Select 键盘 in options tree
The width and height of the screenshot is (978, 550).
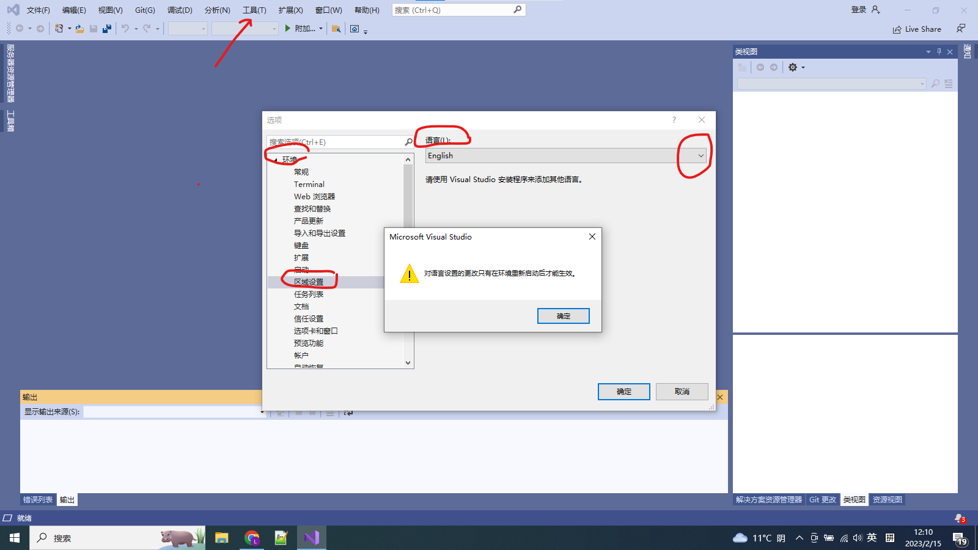(x=301, y=246)
